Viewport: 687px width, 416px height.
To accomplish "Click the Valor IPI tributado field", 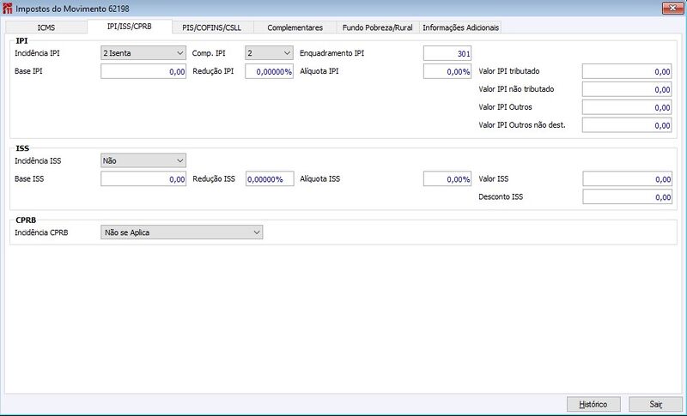I will 627,71.
